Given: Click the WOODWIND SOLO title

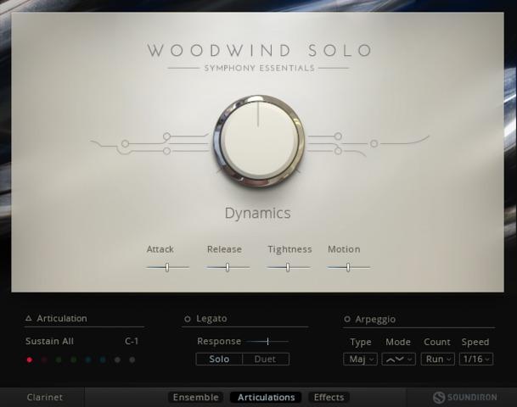Looking at the screenshot, I should click(260, 50).
